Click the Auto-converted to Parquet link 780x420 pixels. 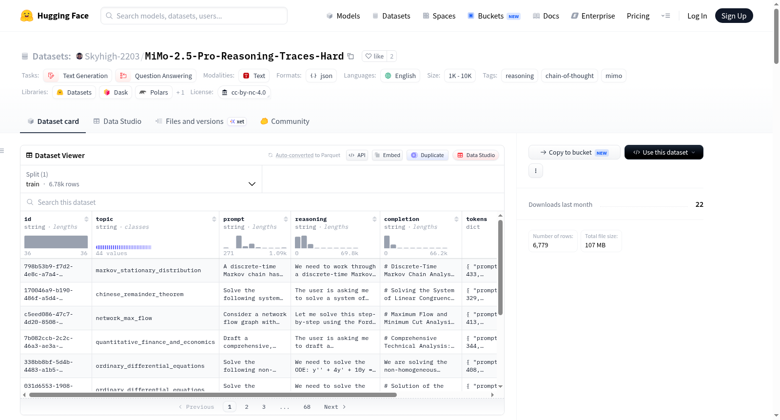tap(304, 155)
